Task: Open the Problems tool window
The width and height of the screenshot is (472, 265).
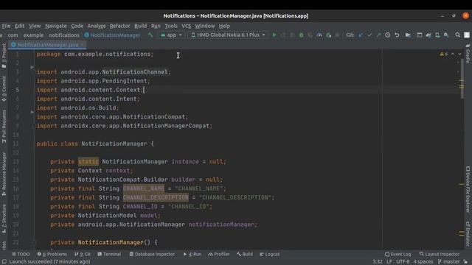Action: point(52,254)
